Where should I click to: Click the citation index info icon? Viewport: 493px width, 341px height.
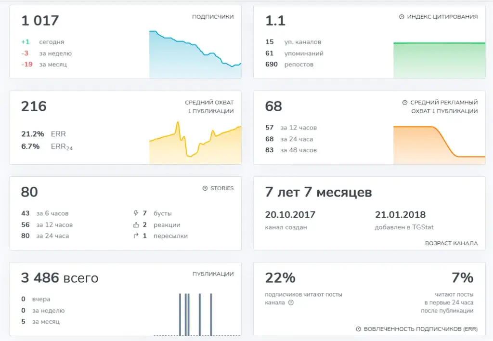[x=402, y=17]
